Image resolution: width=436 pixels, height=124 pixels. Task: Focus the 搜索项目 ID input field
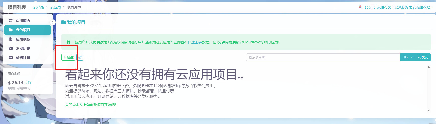pyautogui.click(x=323, y=57)
